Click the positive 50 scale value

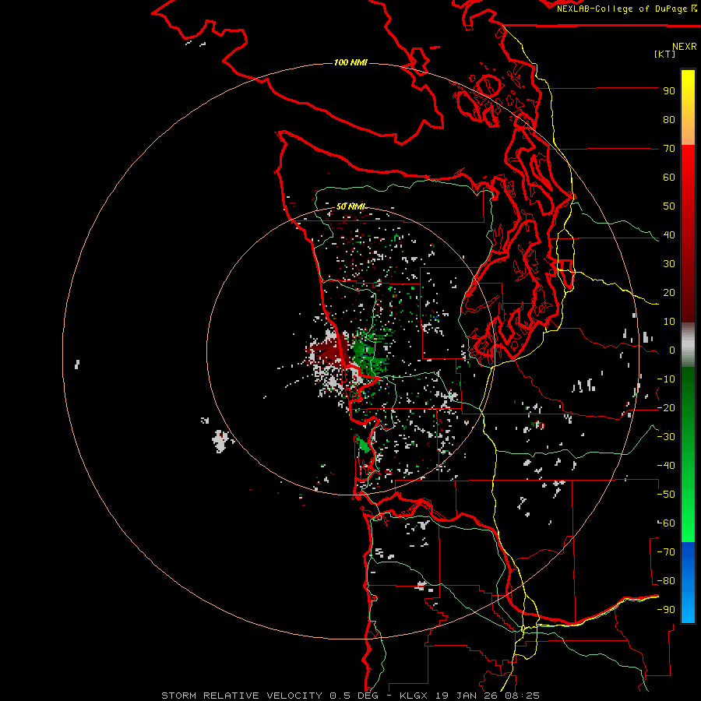tap(669, 206)
